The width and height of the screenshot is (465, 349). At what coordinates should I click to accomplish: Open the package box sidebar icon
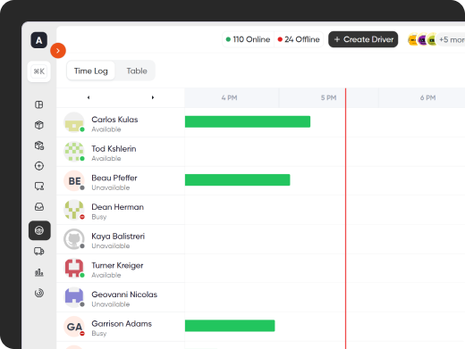click(39, 125)
